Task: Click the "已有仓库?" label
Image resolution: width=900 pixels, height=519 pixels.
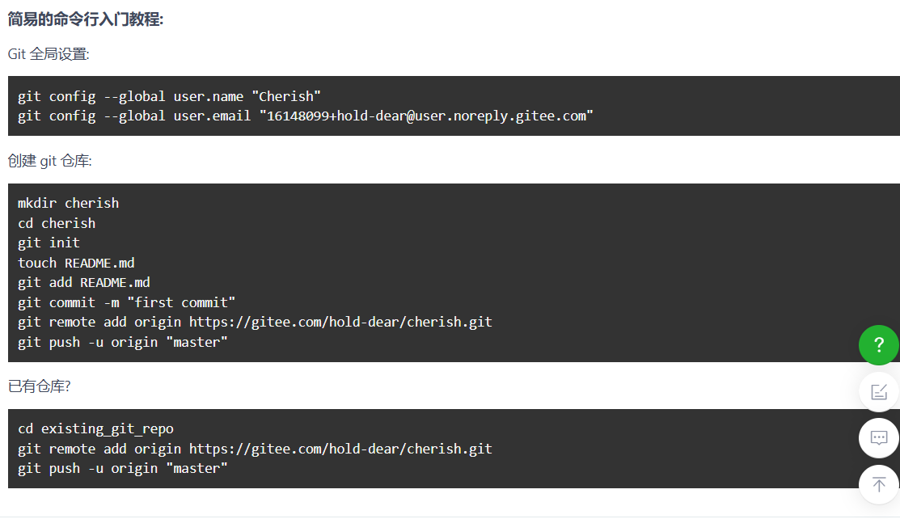Action: click(39, 386)
